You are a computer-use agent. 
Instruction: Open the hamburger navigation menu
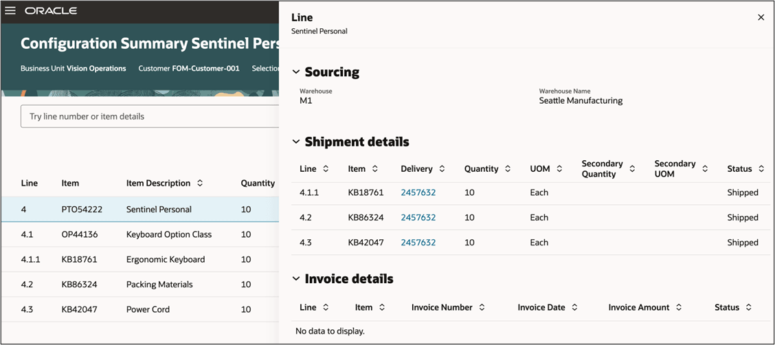click(x=10, y=10)
